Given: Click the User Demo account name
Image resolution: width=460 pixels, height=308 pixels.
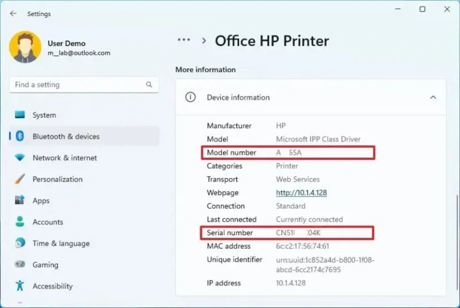Looking at the screenshot, I should click(x=67, y=43).
